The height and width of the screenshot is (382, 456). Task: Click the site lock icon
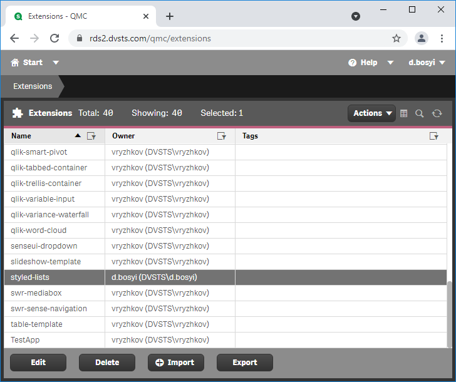tap(80, 38)
